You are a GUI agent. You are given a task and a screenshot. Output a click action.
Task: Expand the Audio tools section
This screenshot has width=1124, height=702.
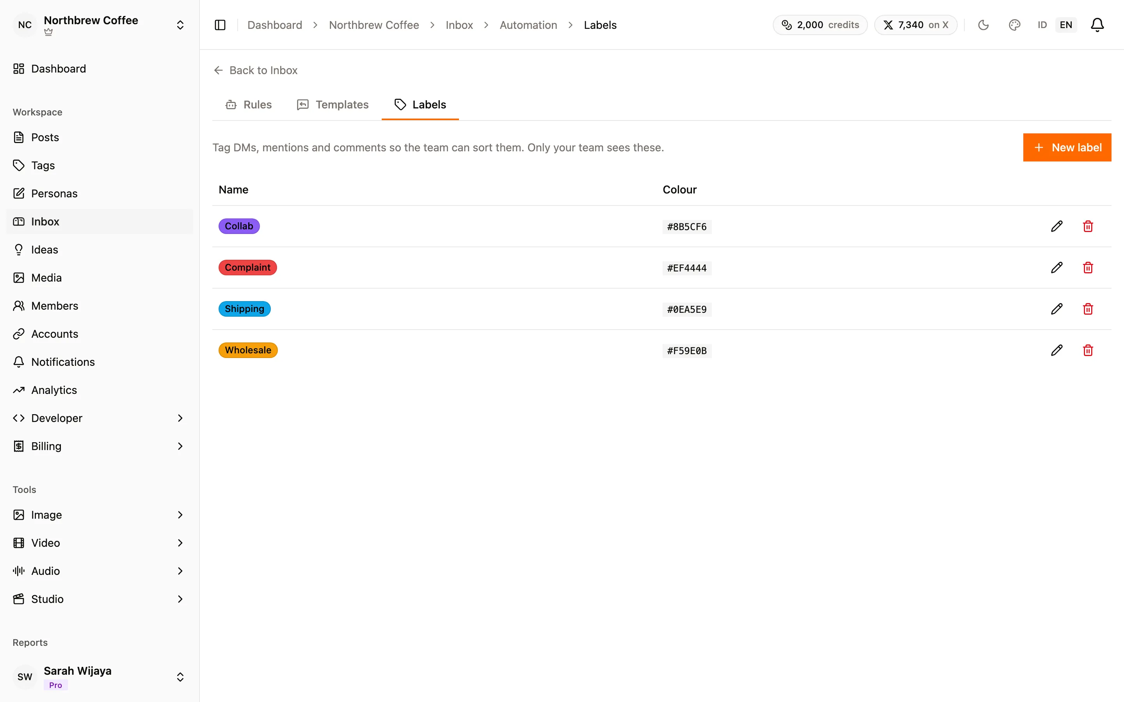tap(100, 571)
